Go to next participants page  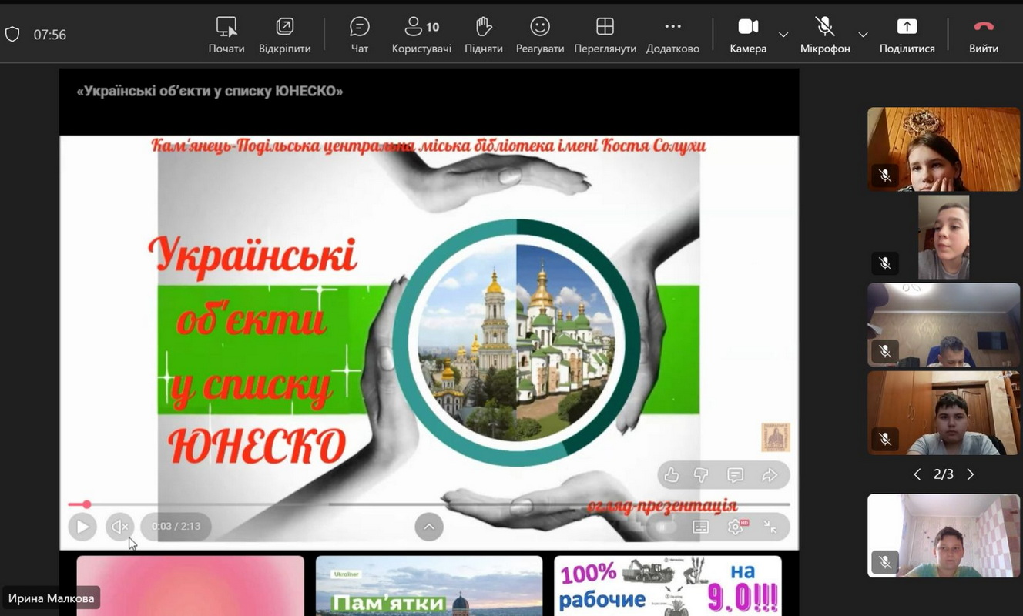point(971,474)
